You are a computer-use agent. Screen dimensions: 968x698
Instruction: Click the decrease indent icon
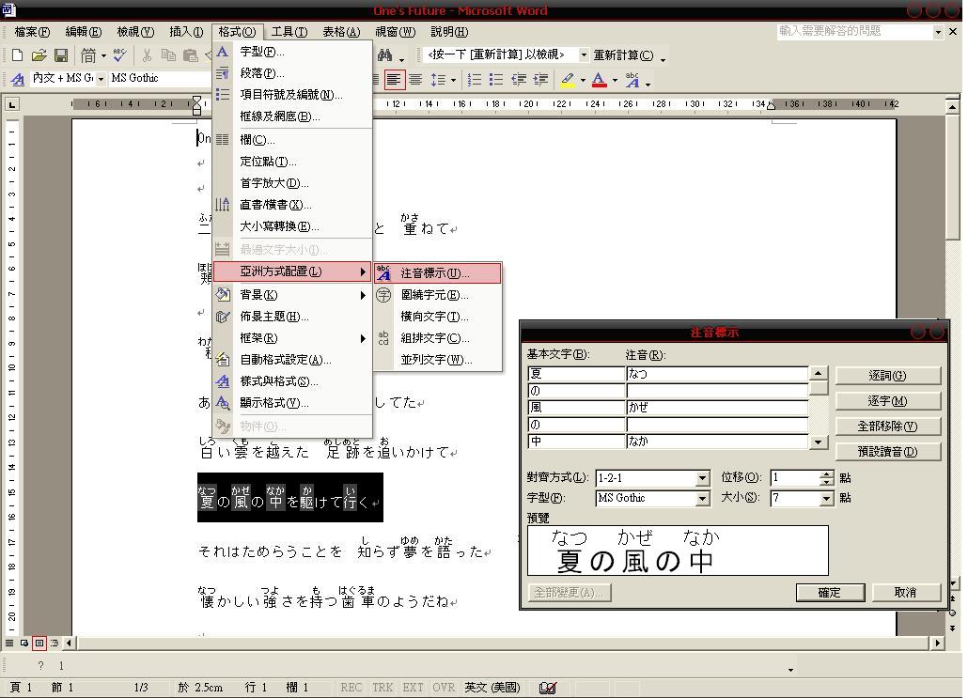pos(518,79)
